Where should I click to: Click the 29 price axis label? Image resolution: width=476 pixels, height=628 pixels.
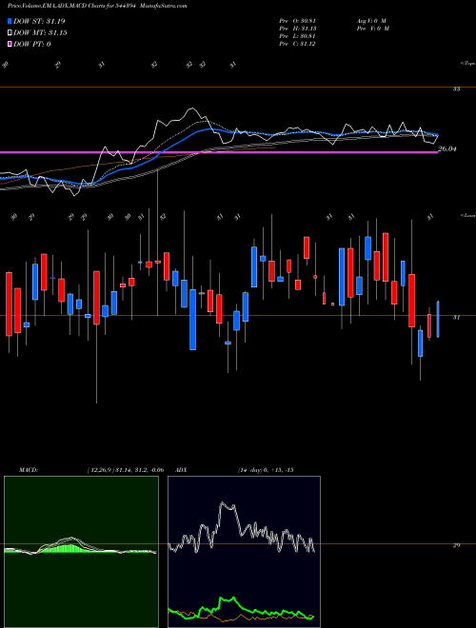pyautogui.click(x=456, y=545)
